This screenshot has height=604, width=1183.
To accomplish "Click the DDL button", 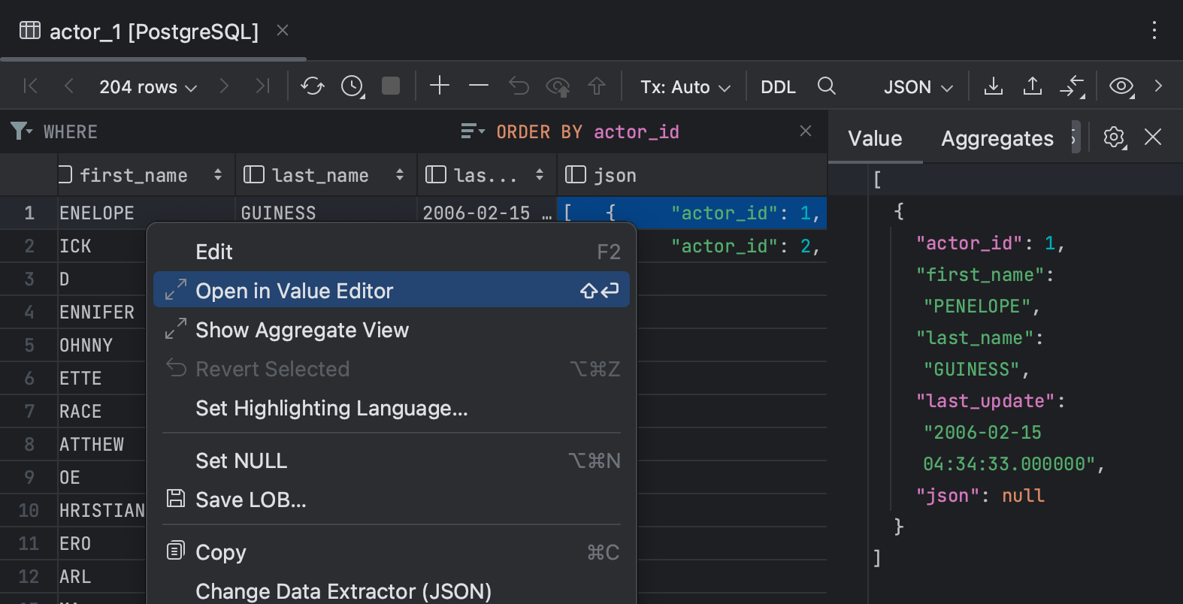I will click(778, 87).
